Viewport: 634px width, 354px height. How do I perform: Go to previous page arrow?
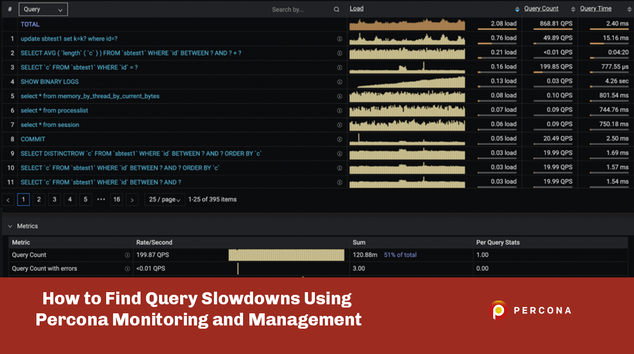8,200
